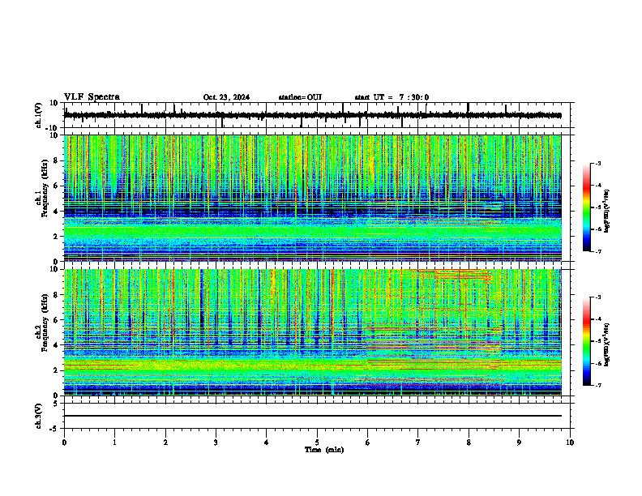Click the 'start UT = 7:30:0' label
The height and width of the screenshot is (496, 642).
tap(392, 97)
